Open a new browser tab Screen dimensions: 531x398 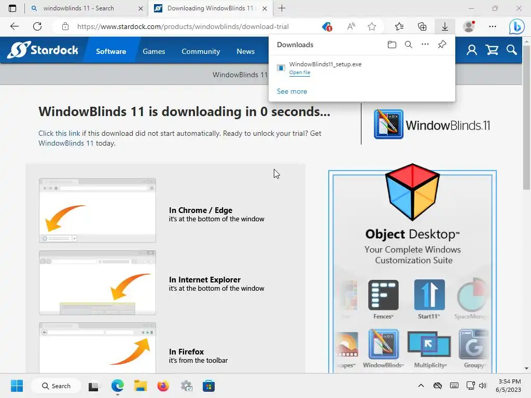point(282,8)
